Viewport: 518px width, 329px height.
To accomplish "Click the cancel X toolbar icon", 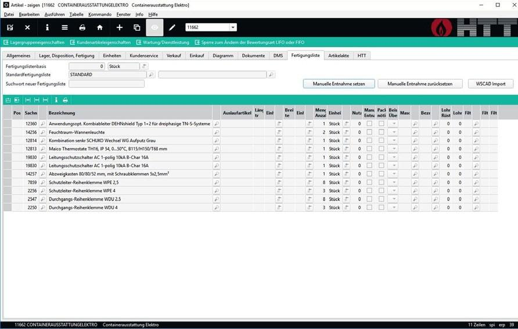I will pyautogui.click(x=27, y=27).
